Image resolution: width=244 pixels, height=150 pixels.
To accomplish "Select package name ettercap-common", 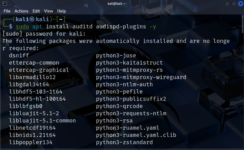I will (x=34, y=63).
